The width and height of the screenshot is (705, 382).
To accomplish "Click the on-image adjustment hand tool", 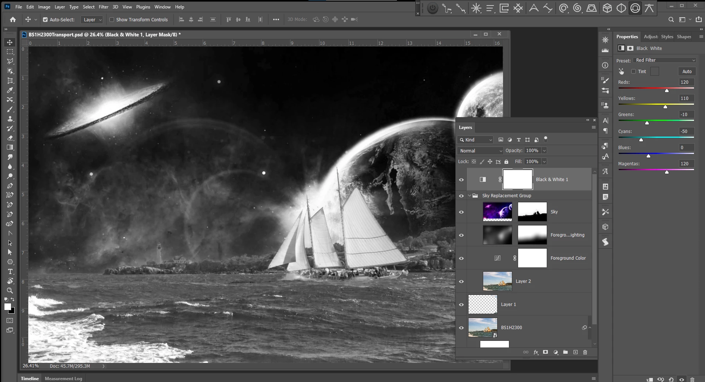I will pos(621,71).
